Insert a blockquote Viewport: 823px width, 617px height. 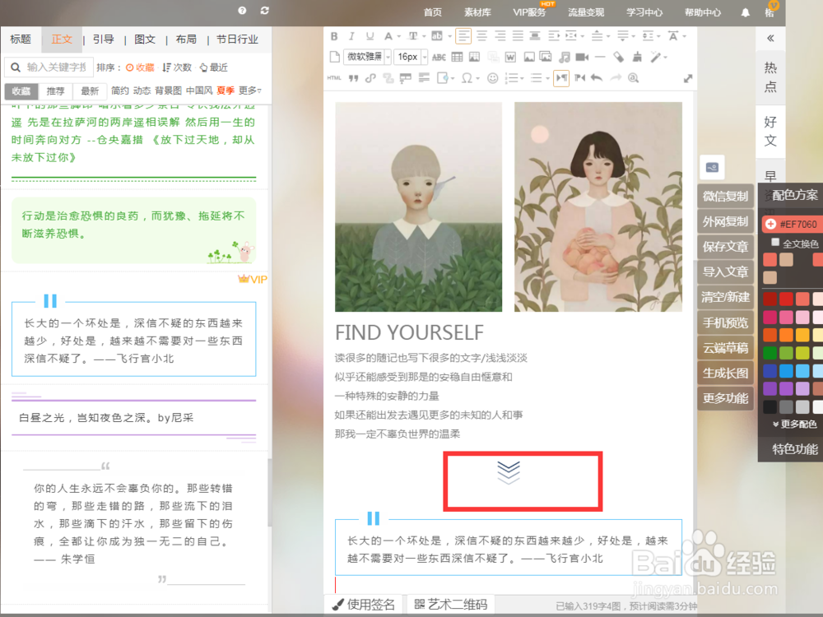pyautogui.click(x=353, y=78)
